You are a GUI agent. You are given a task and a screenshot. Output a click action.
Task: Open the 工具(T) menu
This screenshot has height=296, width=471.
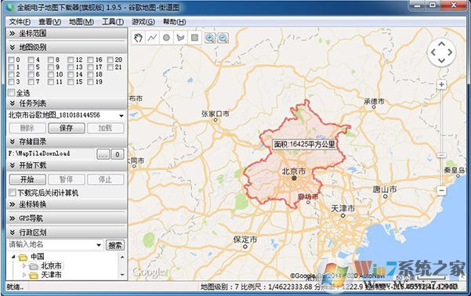point(113,22)
